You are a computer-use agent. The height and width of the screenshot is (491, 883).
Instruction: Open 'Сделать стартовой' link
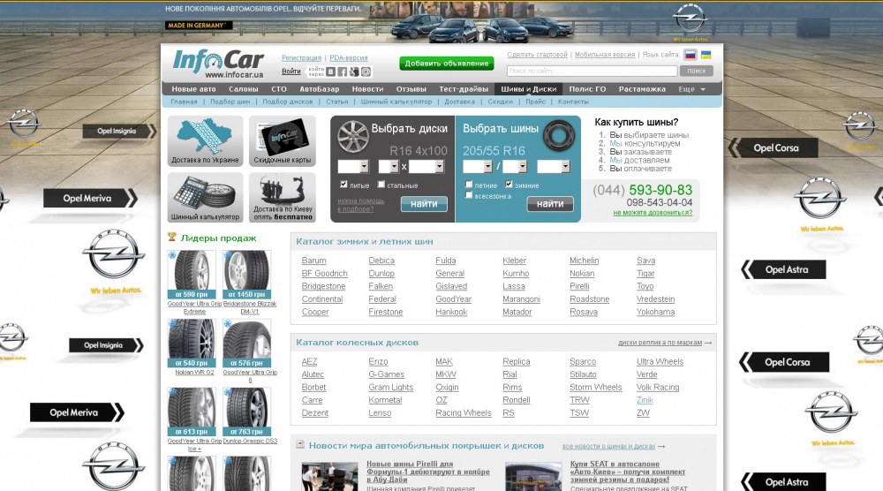537,55
